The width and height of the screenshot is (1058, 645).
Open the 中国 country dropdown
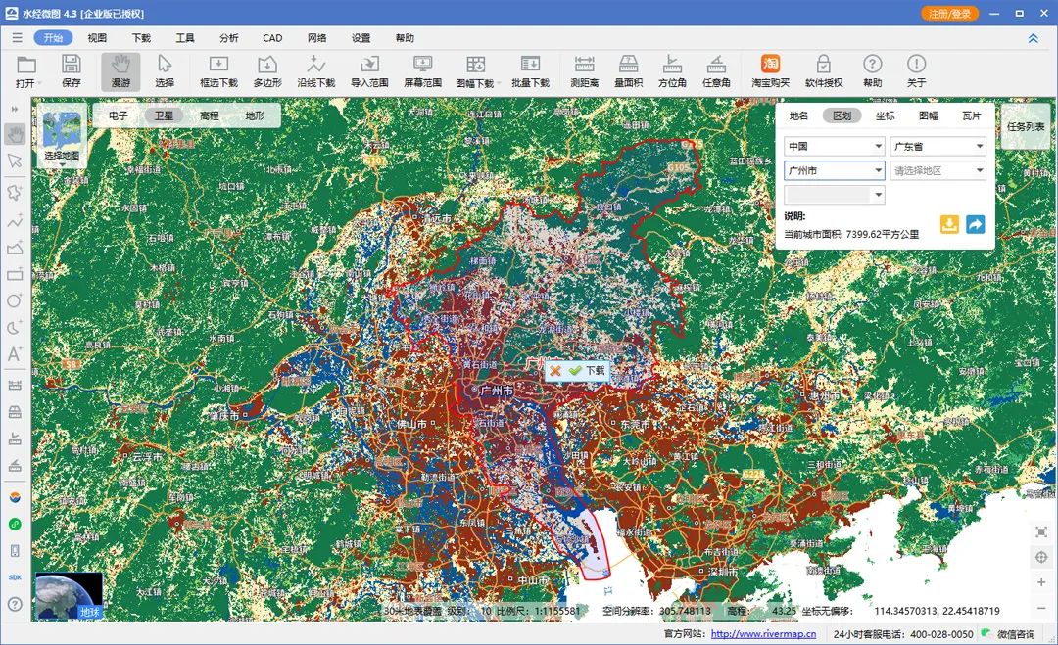pyautogui.click(x=834, y=146)
